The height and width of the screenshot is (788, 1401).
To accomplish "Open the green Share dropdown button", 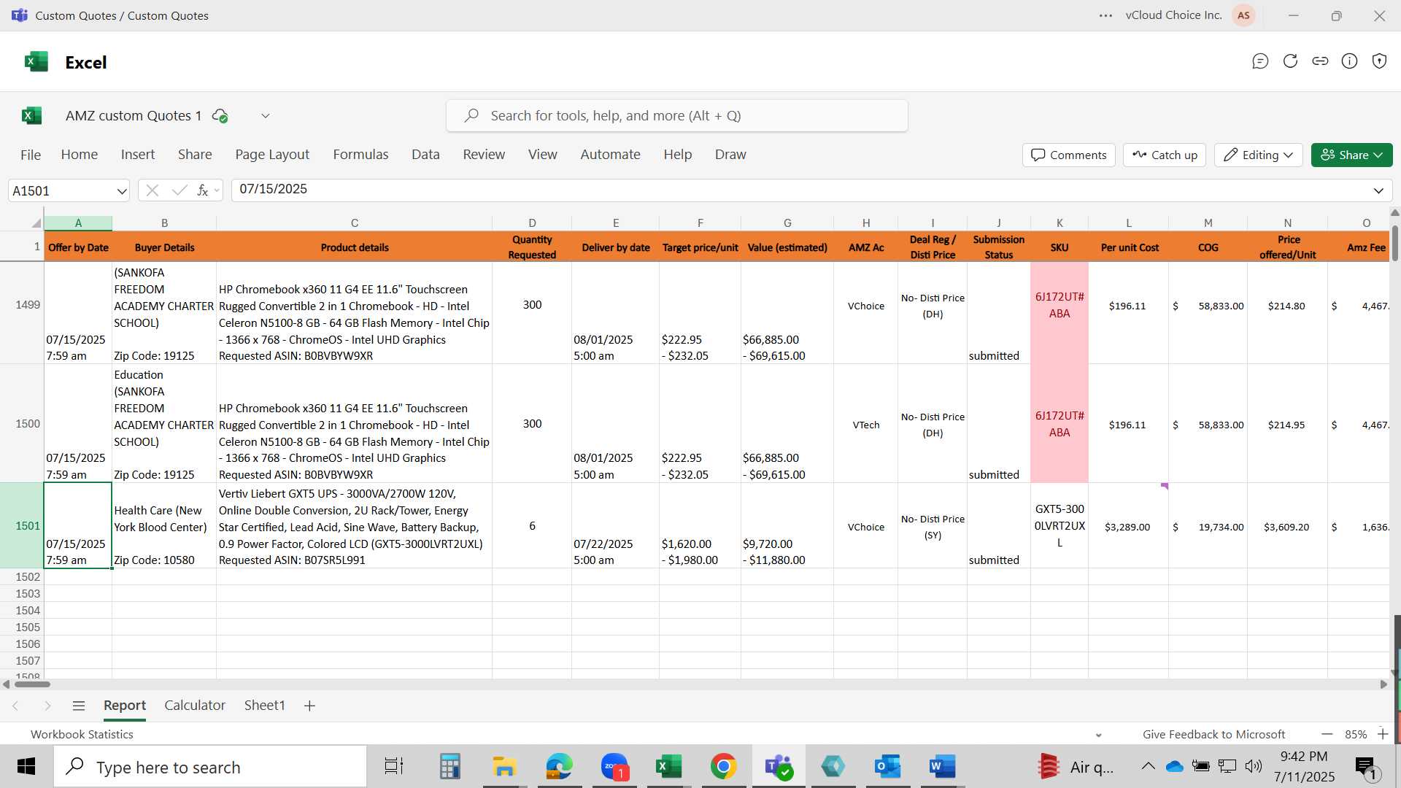I will [1351, 155].
